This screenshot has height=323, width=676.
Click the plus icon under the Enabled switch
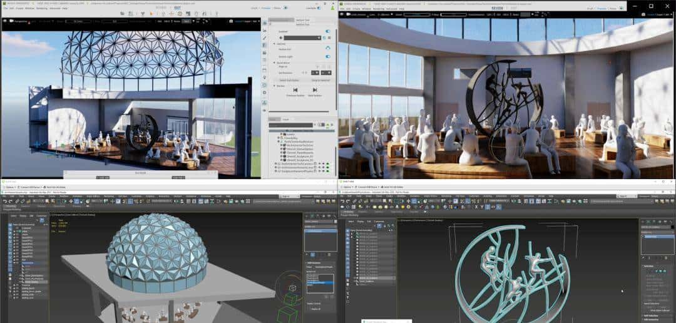coord(282,38)
